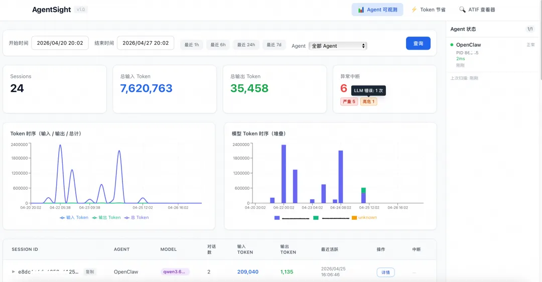Click the MODEL column header

pyautogui.click(x=168, y=249)
